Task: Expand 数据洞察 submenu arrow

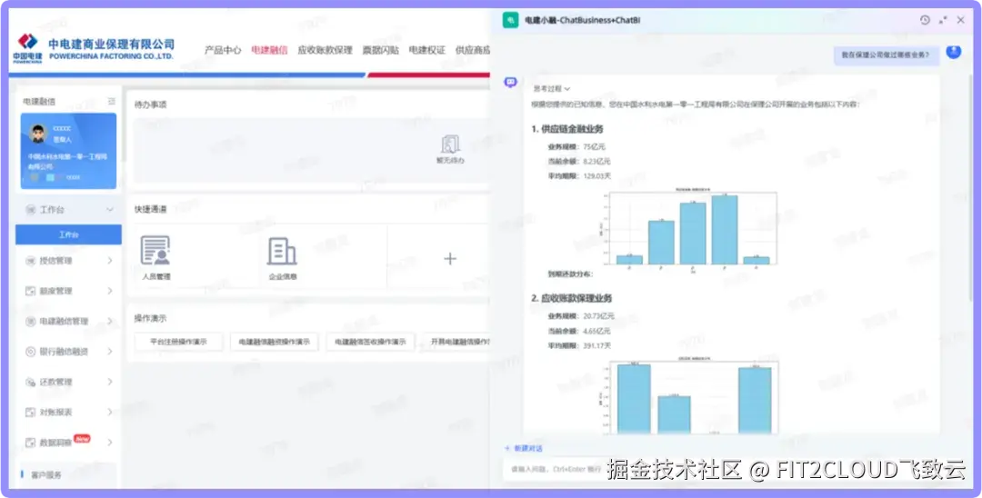Action: click(110, 443)
